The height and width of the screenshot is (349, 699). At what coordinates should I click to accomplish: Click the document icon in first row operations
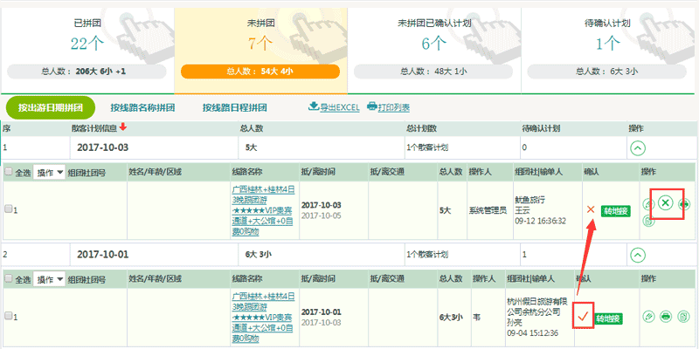pos(647,222)
